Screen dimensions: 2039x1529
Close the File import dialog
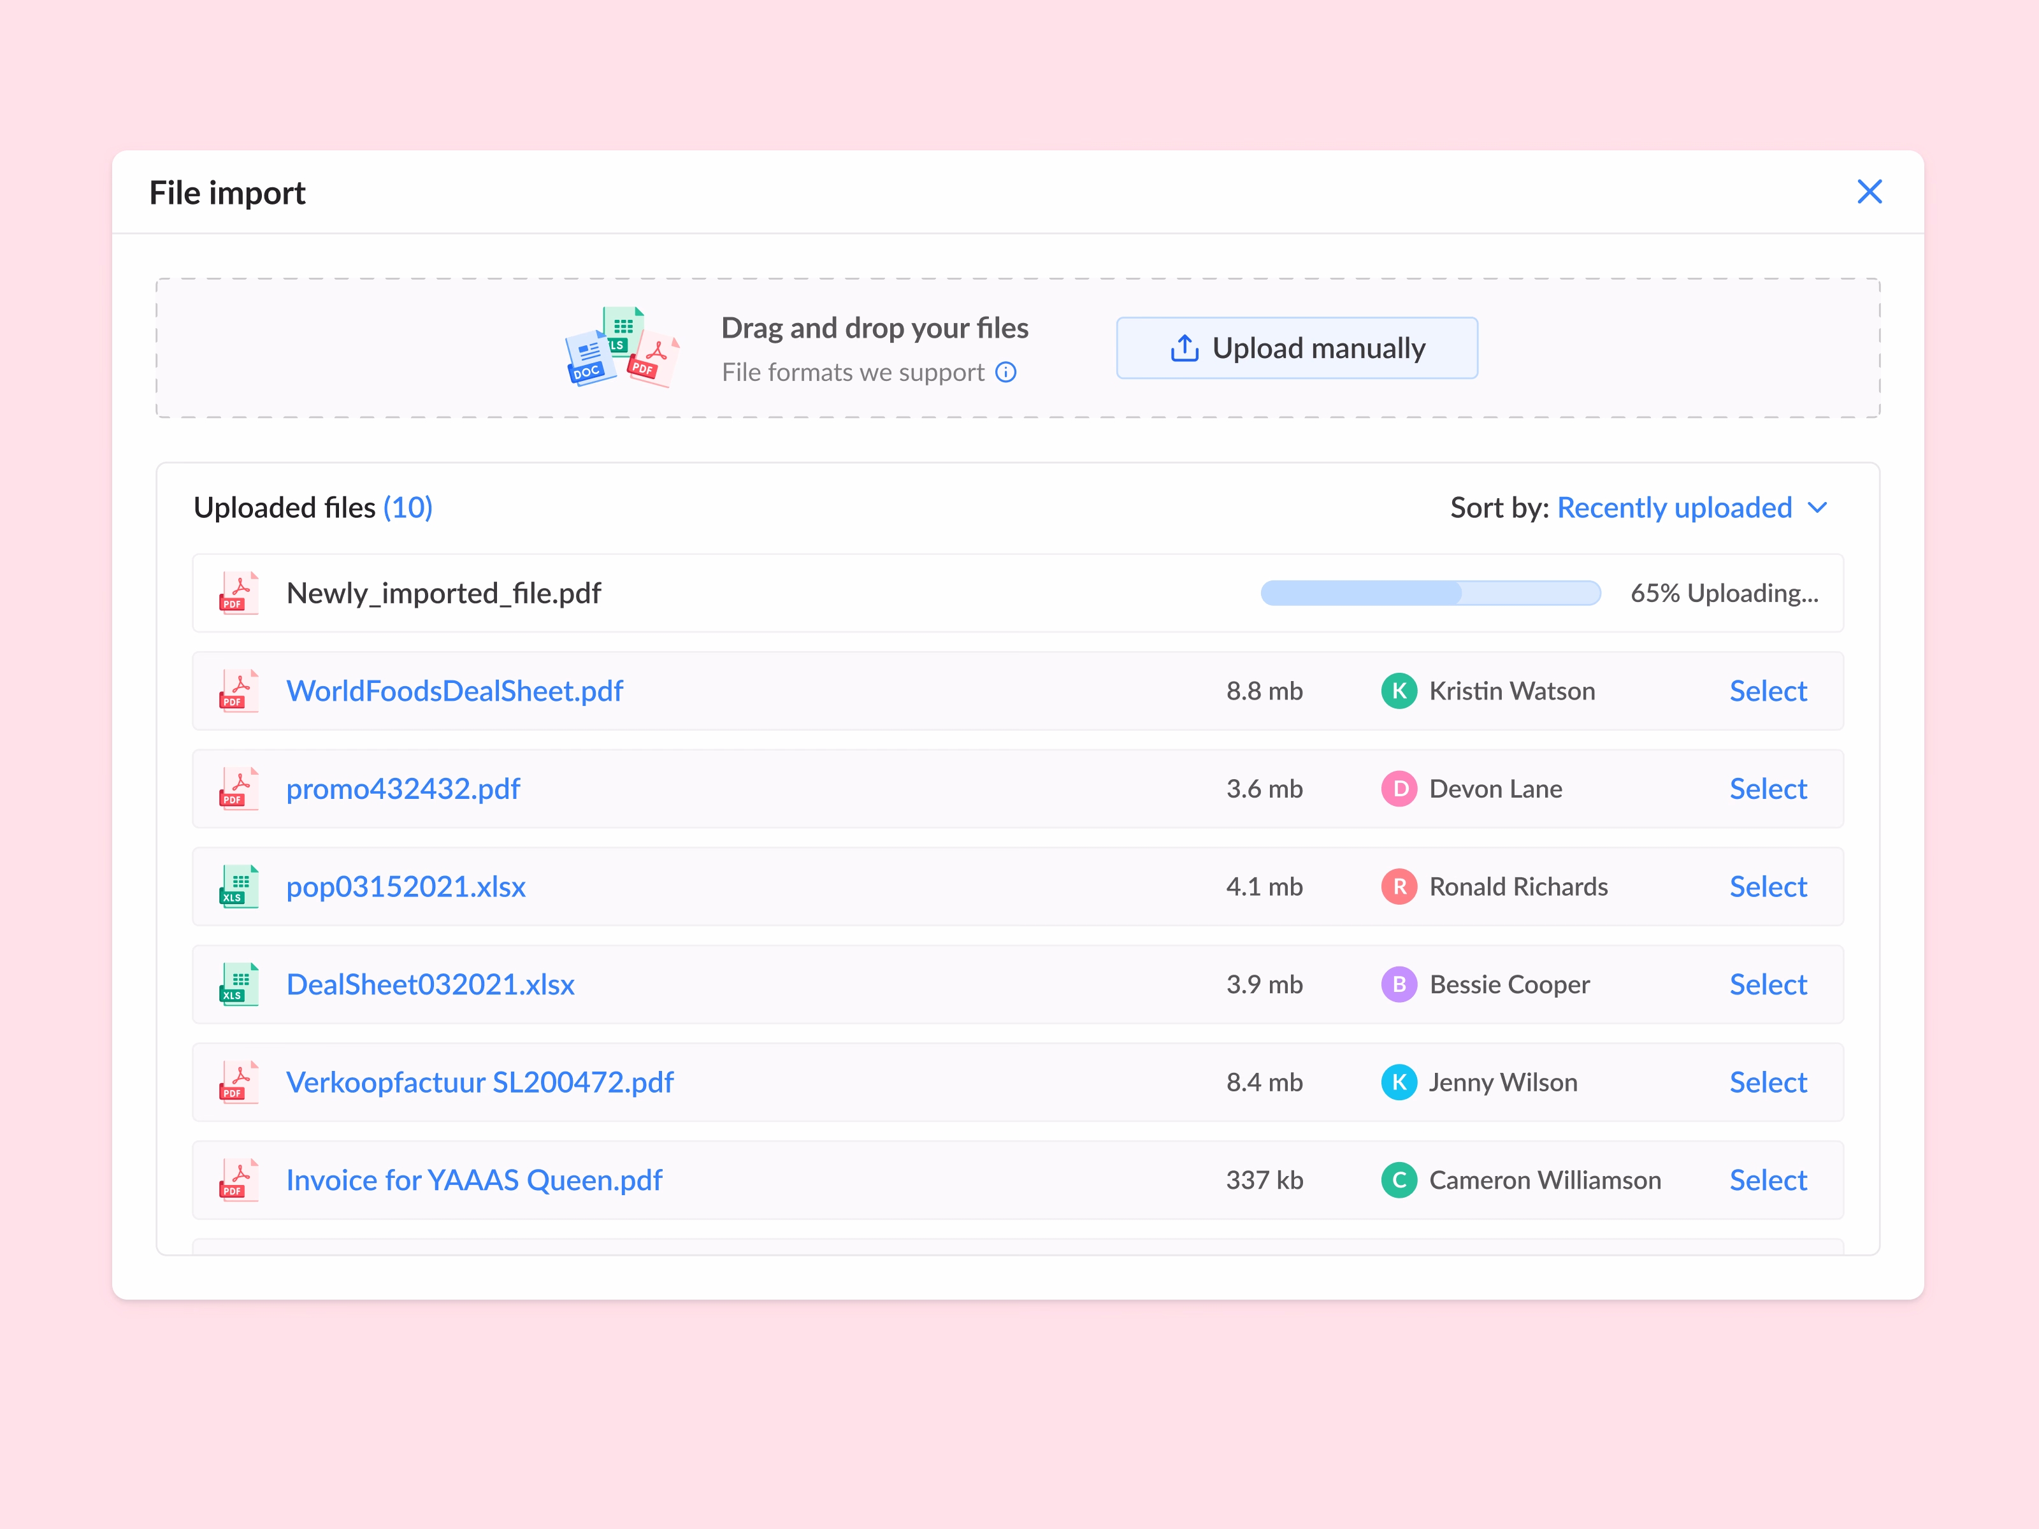click(1868, 192)
